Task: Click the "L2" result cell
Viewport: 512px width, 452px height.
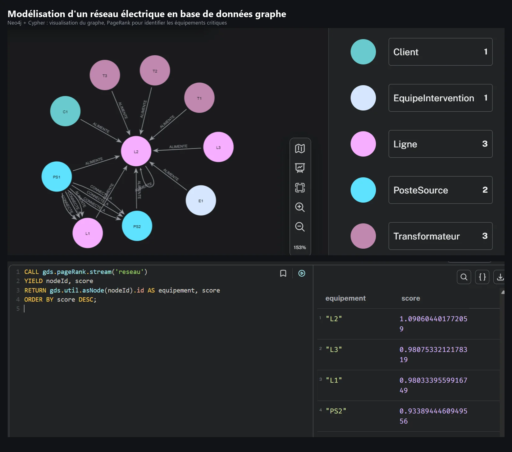Action: [334, 319]
